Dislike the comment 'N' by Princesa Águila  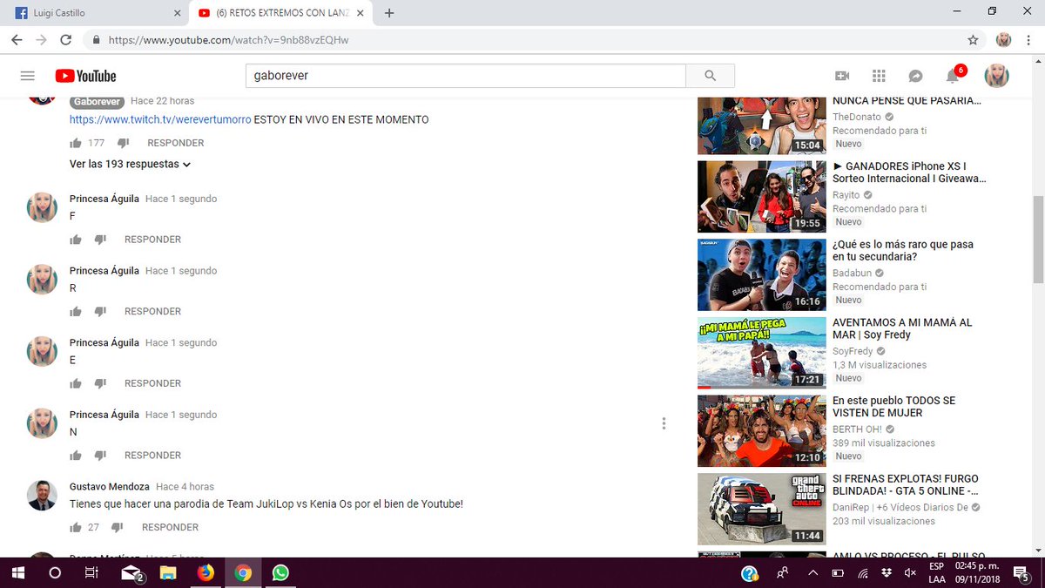pos(100,456)
